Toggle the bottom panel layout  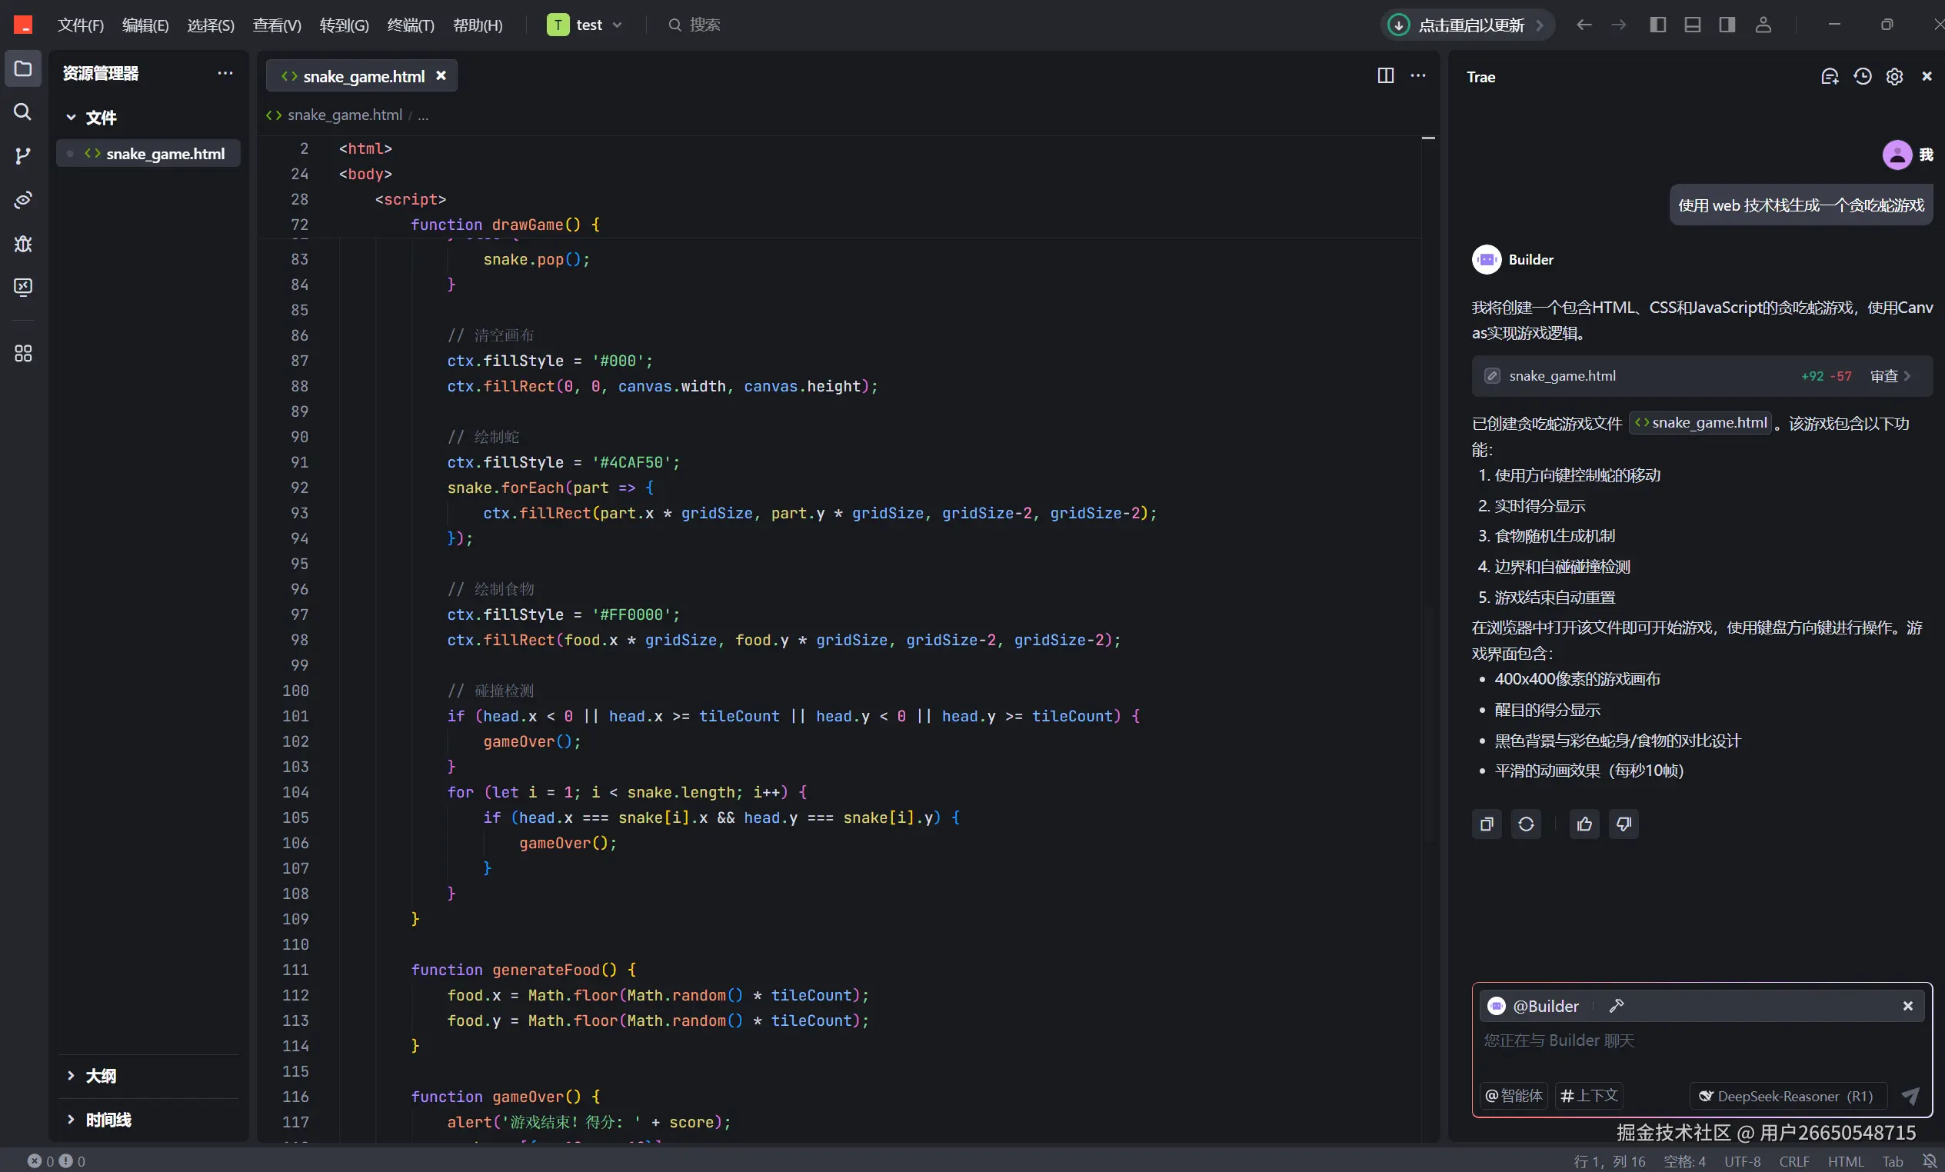pyautogui.click(x=1693, y=25)
